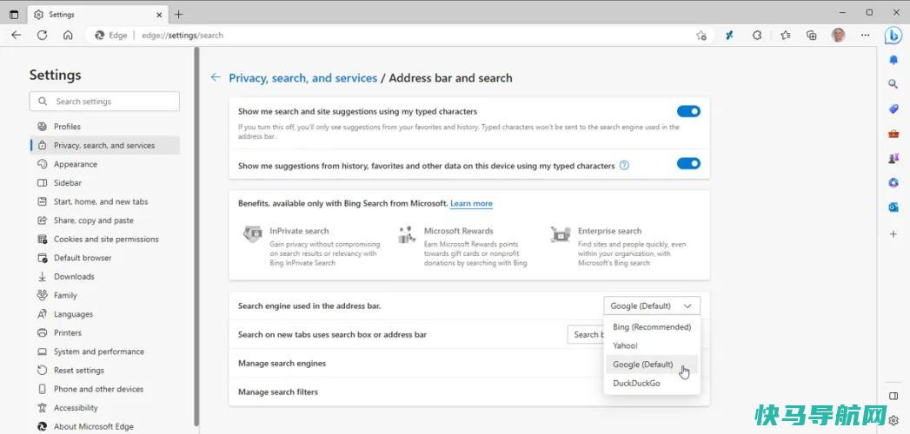Open the Tools briefcase icon in sidebar

tap(893, 134)
